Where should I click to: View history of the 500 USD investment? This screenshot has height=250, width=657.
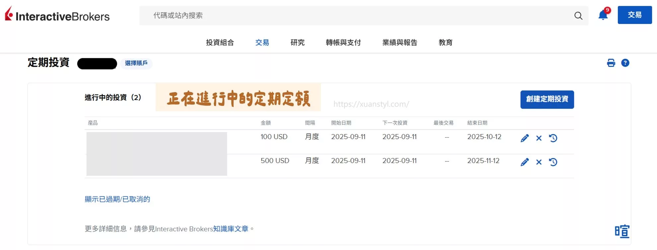tap(553, 162)
